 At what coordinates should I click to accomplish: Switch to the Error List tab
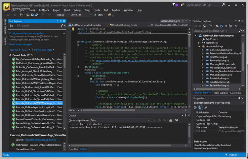73,149
